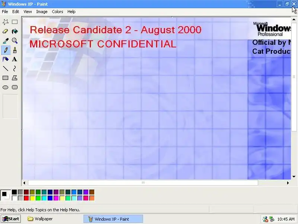Open the Image menu
Image resolution: width=298 pixels, height=224 pixels.
pos(42,12)
